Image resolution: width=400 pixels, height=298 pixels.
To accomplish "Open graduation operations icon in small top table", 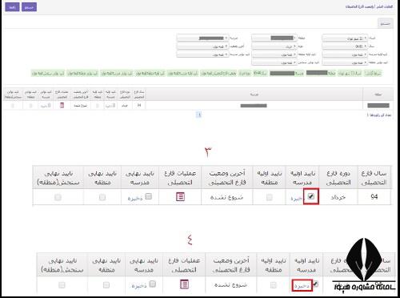I will tap(62, 105).
